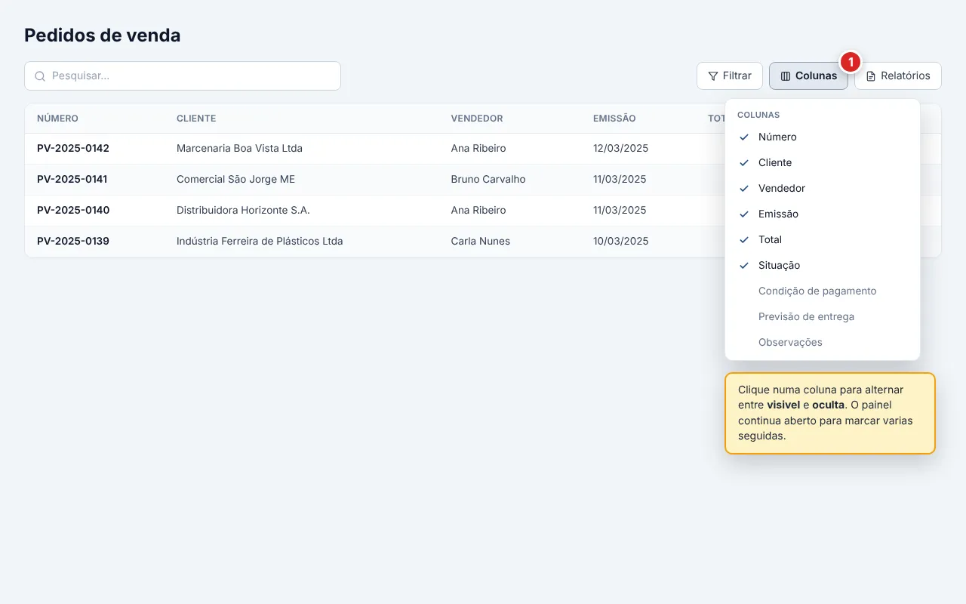Click the checkmark beside Emissão
The width and height of the screenshot is (966, 604).
[x=744, y=214]
